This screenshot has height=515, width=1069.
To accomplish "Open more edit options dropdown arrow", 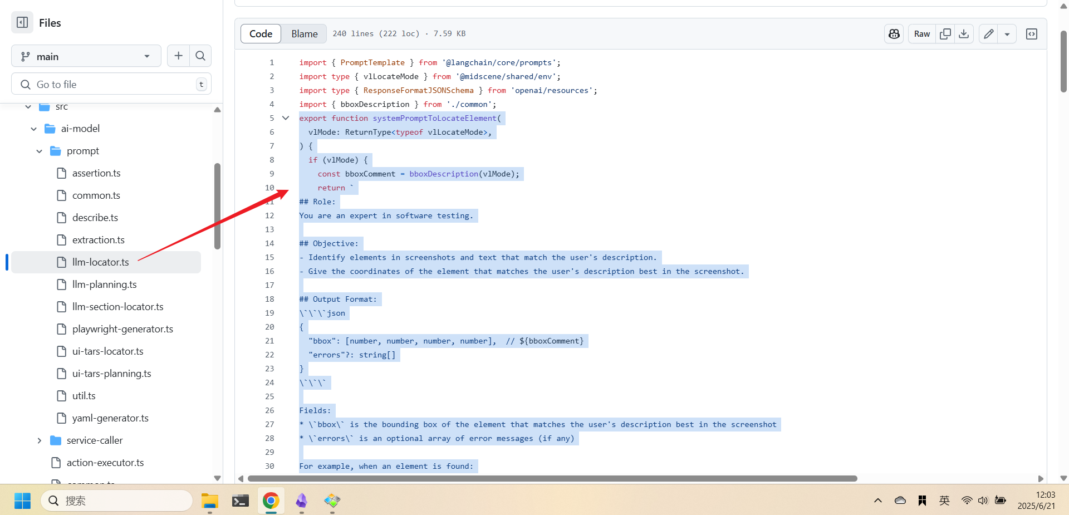I will pyautogui.click(x=1007, y=33).
